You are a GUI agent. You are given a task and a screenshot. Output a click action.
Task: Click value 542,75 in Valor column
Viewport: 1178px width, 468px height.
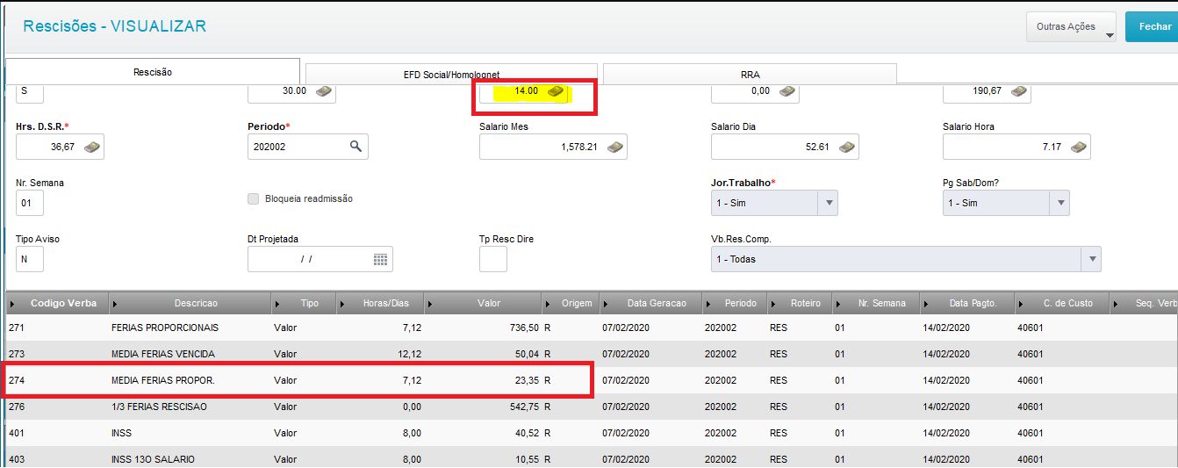pyautogui.click(x=522, y=407)
